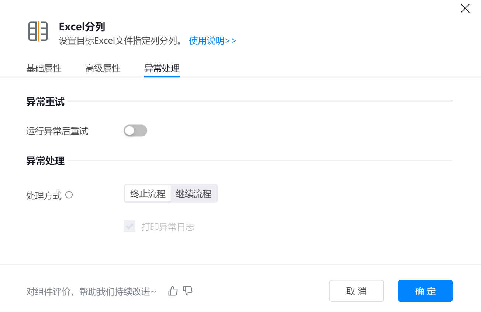Toggle the 打印异常日志 checkbox
The width and height of the screenshot is (481, 312).
[129, 226]
